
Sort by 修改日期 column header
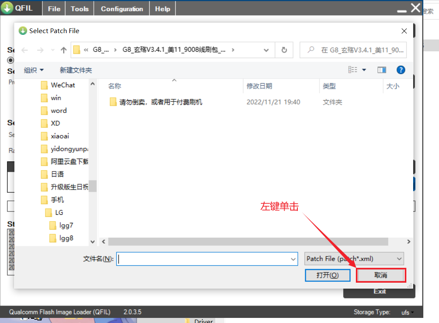pos(260,86)
